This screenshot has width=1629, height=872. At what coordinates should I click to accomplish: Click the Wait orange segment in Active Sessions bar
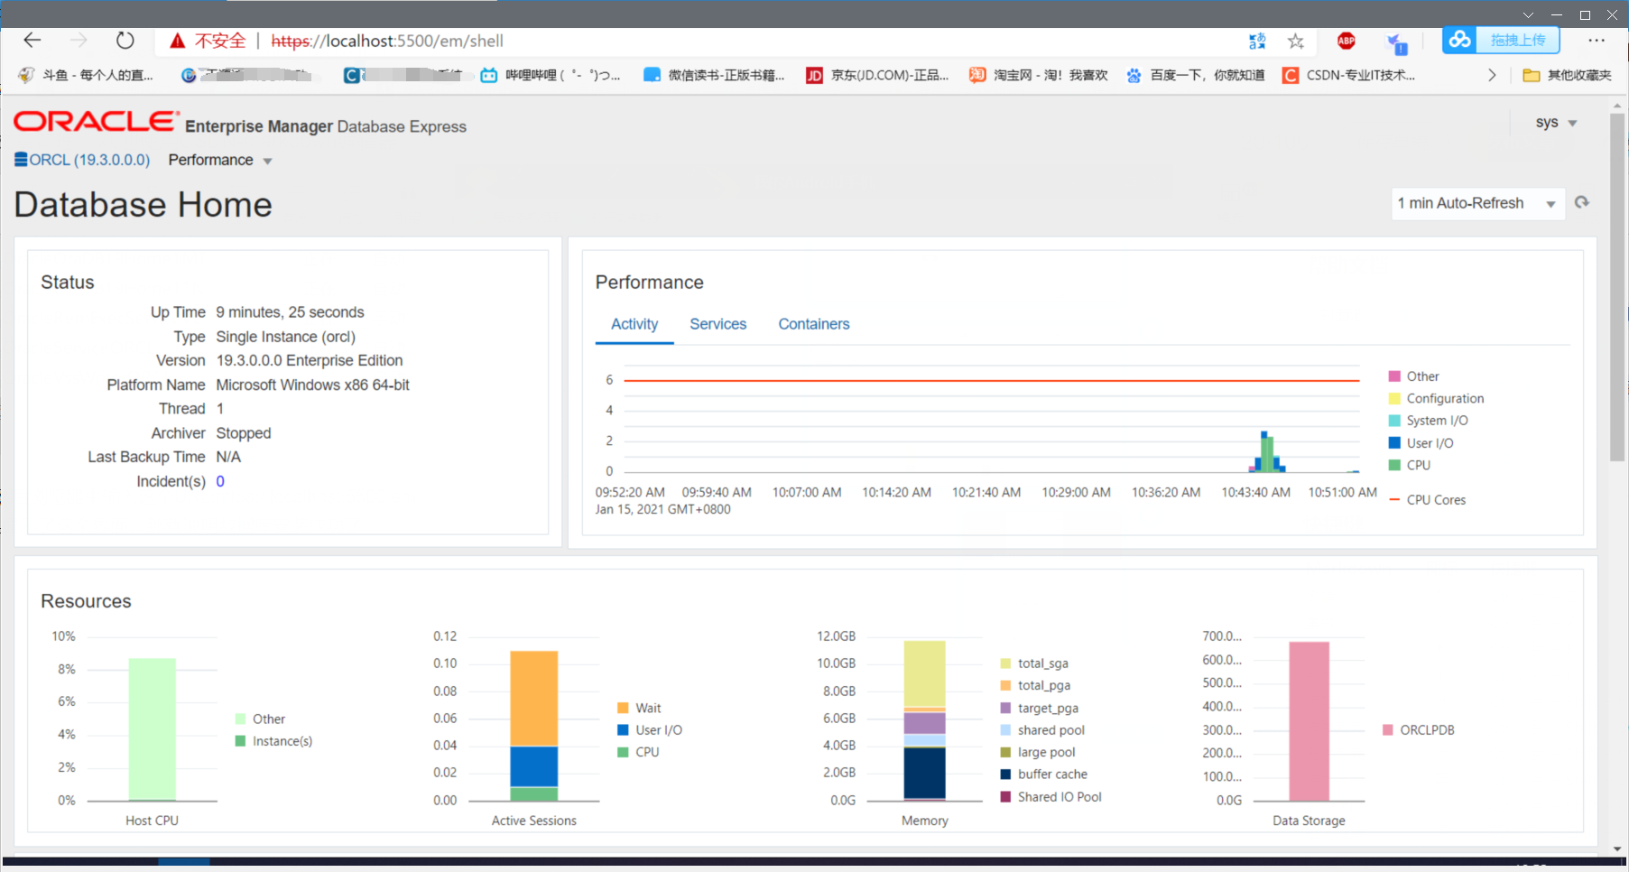point(533,699)
